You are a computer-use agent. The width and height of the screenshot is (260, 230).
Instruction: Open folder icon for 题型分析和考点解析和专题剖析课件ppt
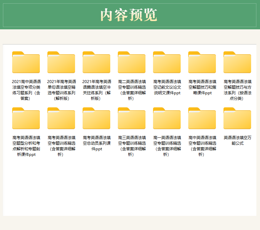[x=26, y=118]
